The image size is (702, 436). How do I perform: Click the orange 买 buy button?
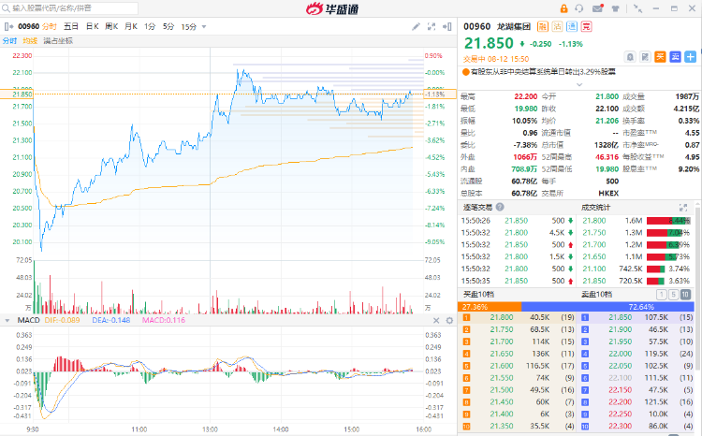click(660, 57)
